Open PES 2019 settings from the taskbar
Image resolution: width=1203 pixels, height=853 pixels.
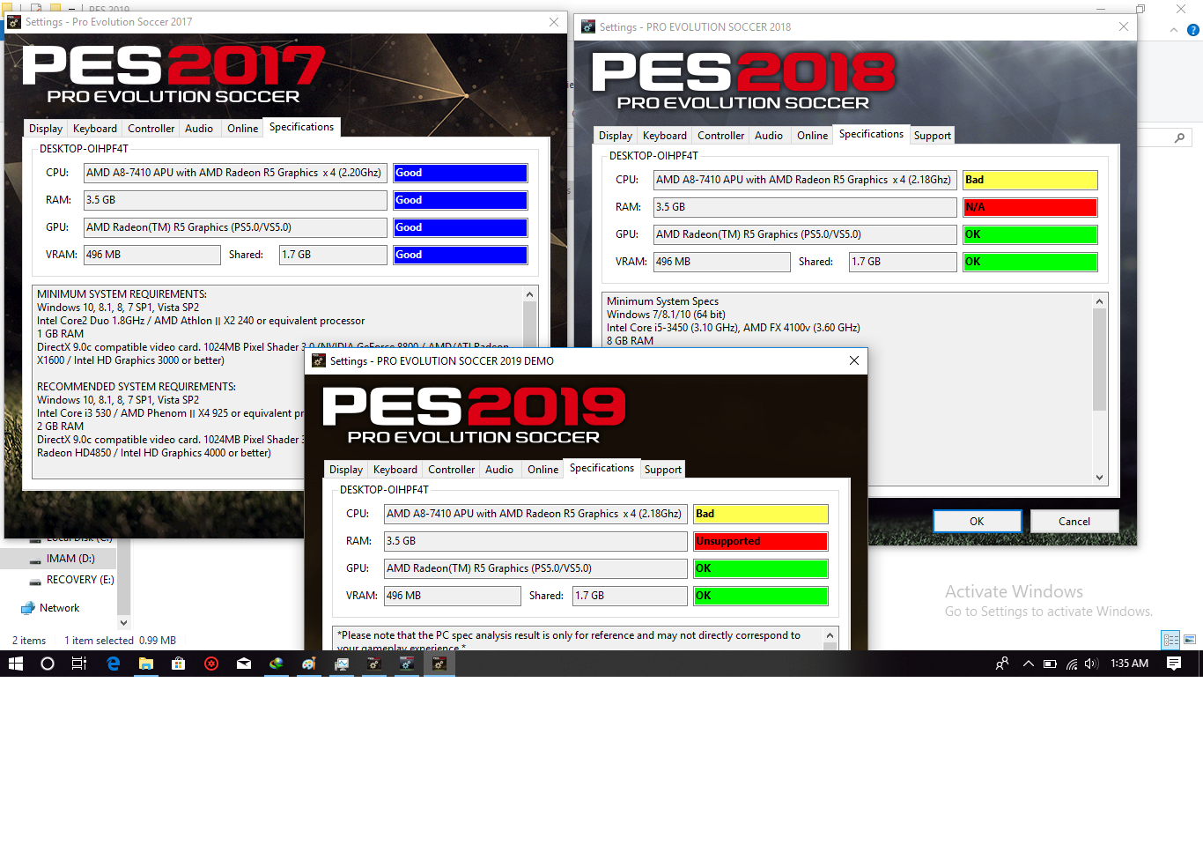(x=439, y=664)
